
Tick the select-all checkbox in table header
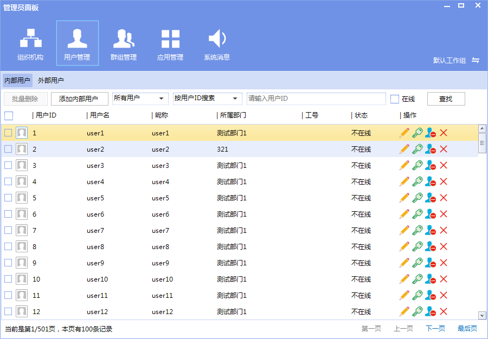(x=9, y=115)
